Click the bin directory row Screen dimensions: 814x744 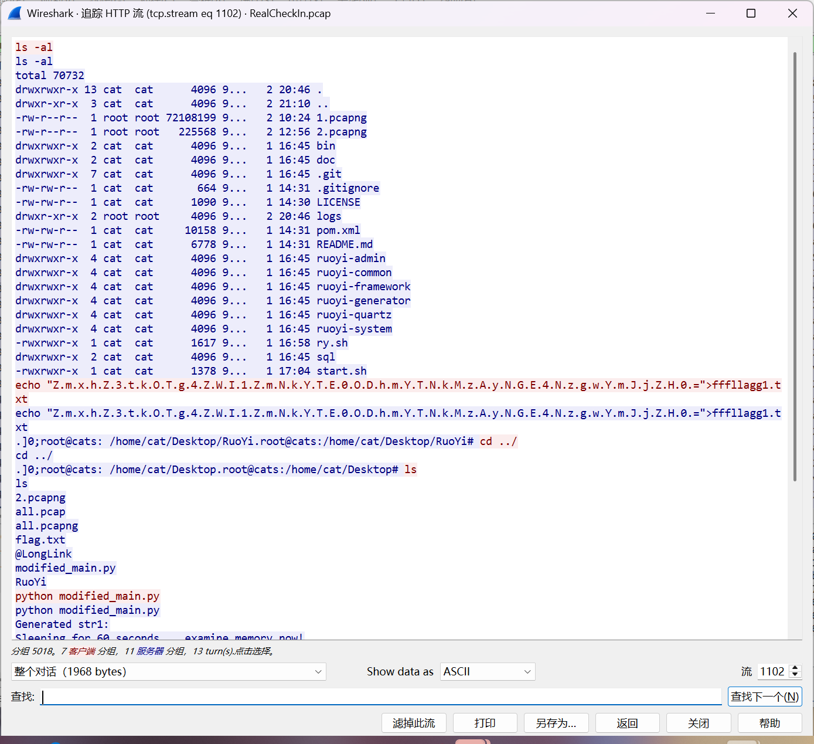[x=175, y=145]
